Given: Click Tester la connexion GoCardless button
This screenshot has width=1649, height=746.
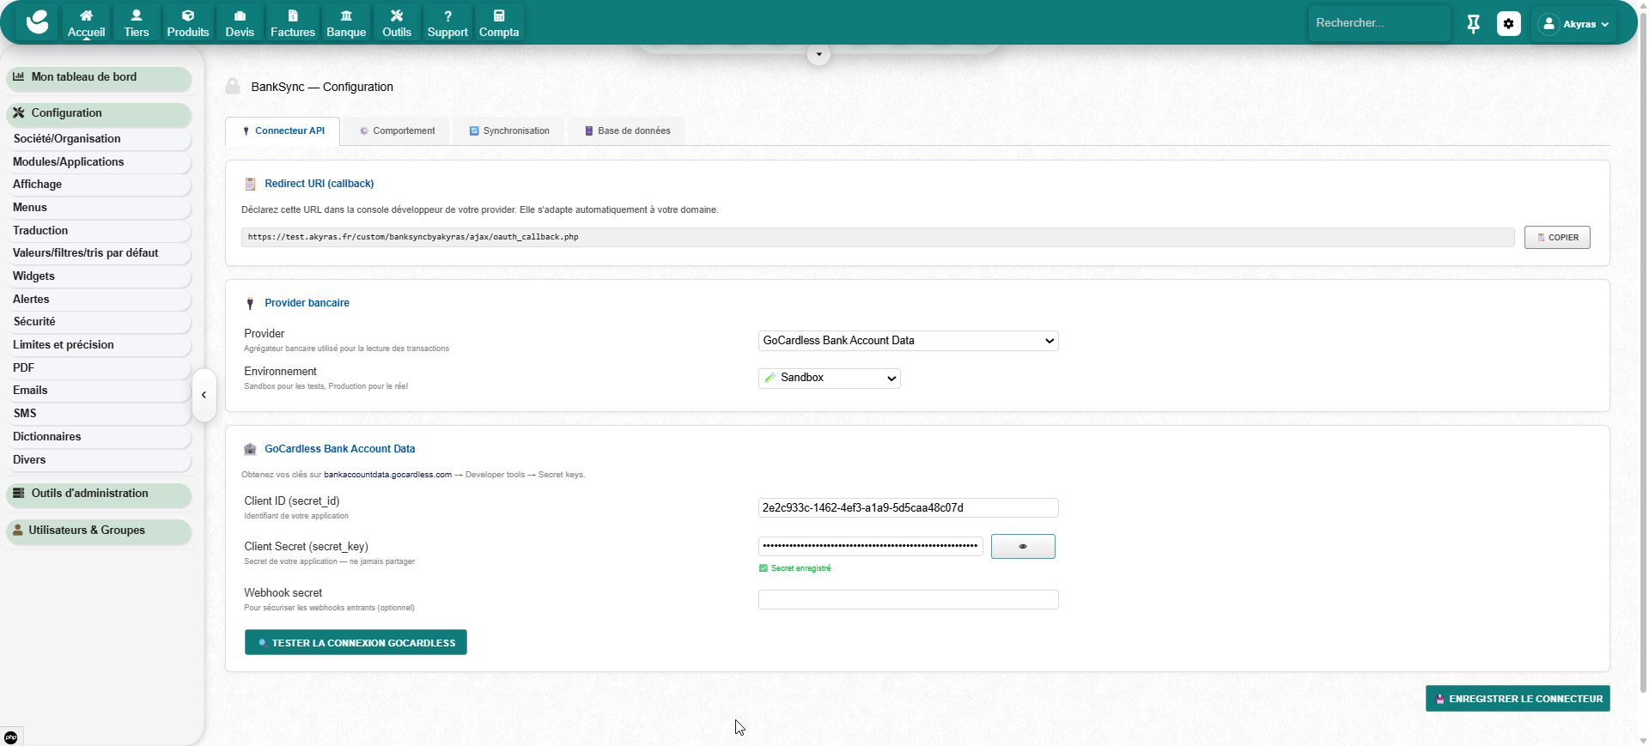Looking at the screenshot, I should point(356,643).
